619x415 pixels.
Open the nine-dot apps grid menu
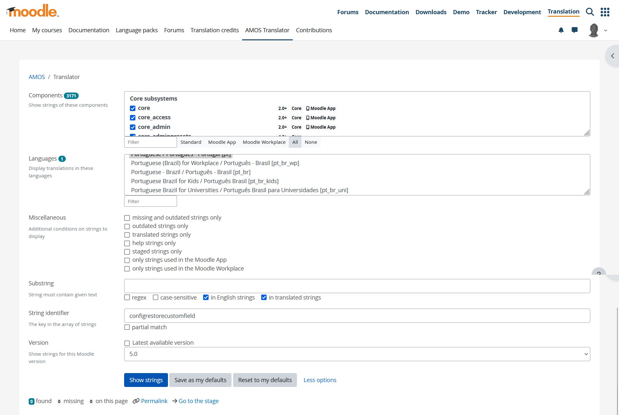pos(605,12)
